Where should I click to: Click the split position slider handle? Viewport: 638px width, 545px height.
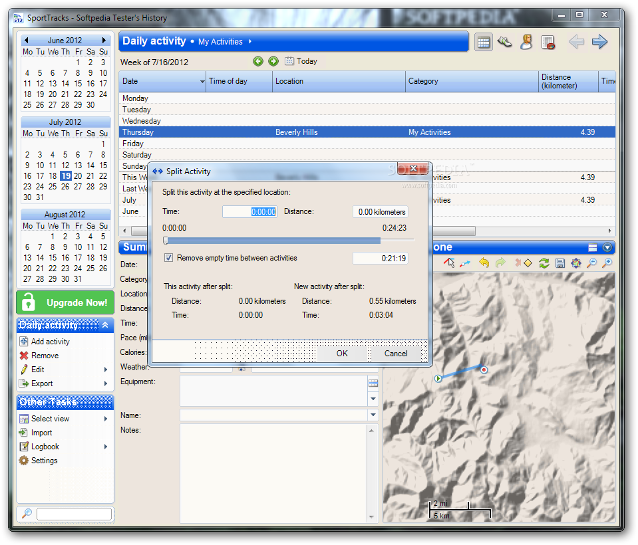pyautogui.click(x=166, y=241)
